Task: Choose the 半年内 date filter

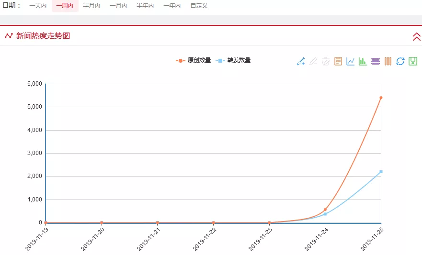Action: tap(145, 6)
